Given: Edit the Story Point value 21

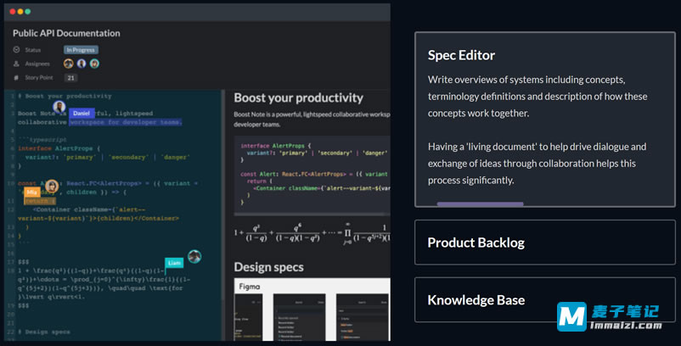Looking at the screenshot, I should [x=70, y=78].
